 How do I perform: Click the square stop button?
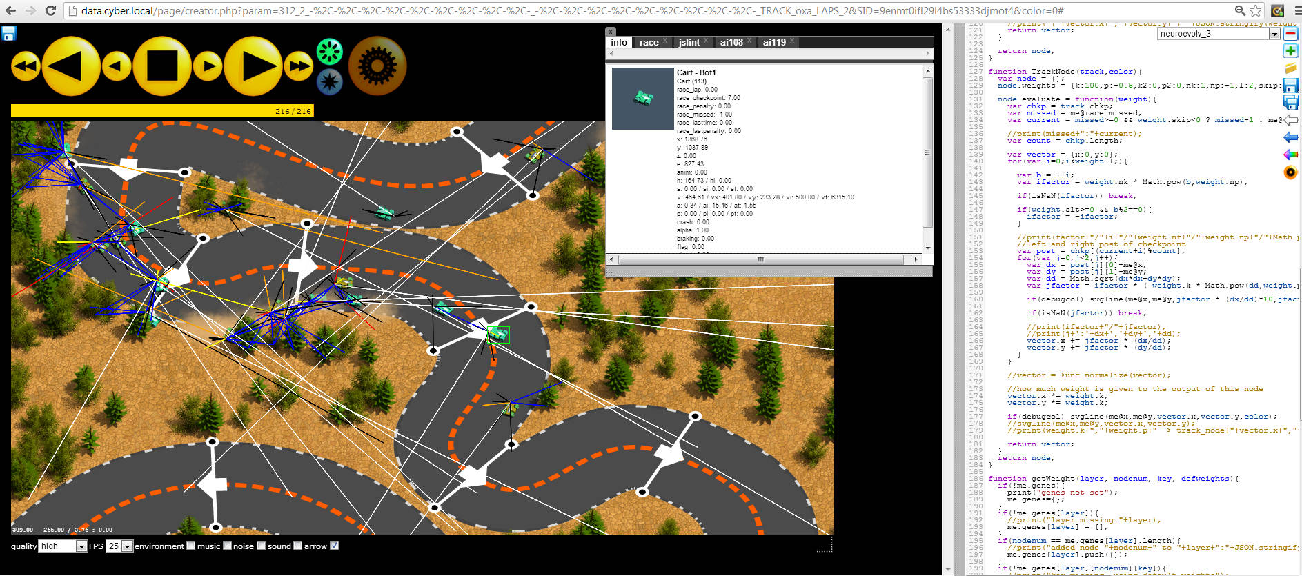coord(162,66)
